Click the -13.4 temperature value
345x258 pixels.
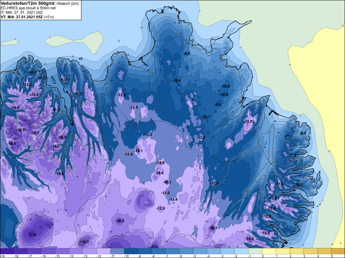[x=174, y=199]
